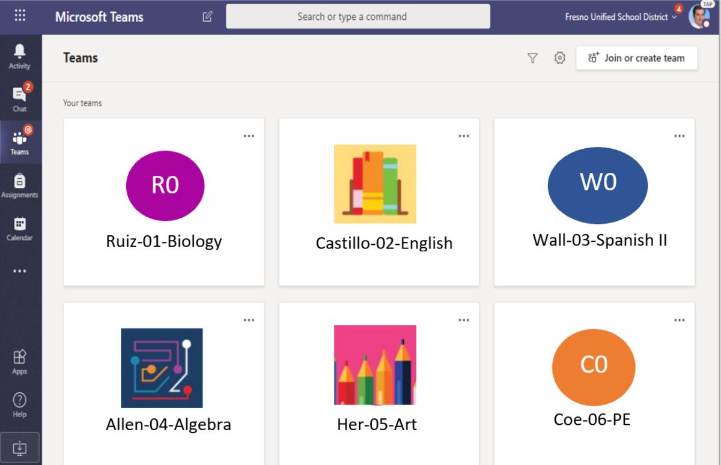Open the Activity bell in sidebar
Screen dimensions: 721x465
[20, 57]
